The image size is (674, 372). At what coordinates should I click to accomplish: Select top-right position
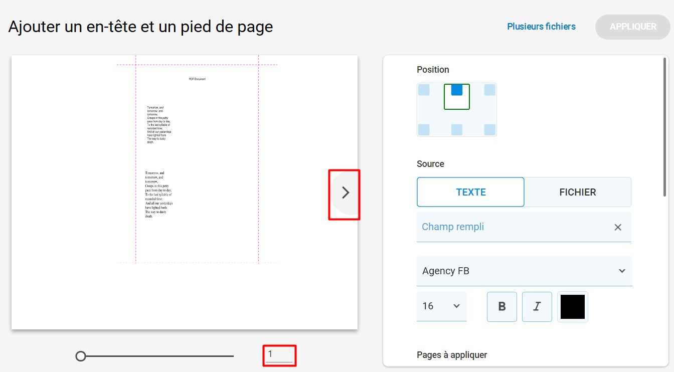coord(490,90)
